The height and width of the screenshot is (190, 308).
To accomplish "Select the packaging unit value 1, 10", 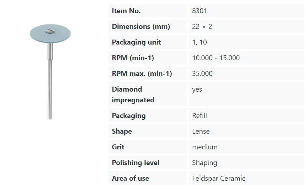I will pos(200,42).
